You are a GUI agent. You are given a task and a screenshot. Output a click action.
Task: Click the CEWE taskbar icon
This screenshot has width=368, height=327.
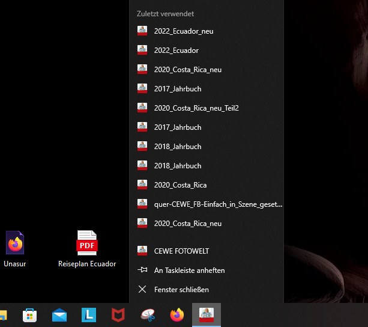pos(207,315)
